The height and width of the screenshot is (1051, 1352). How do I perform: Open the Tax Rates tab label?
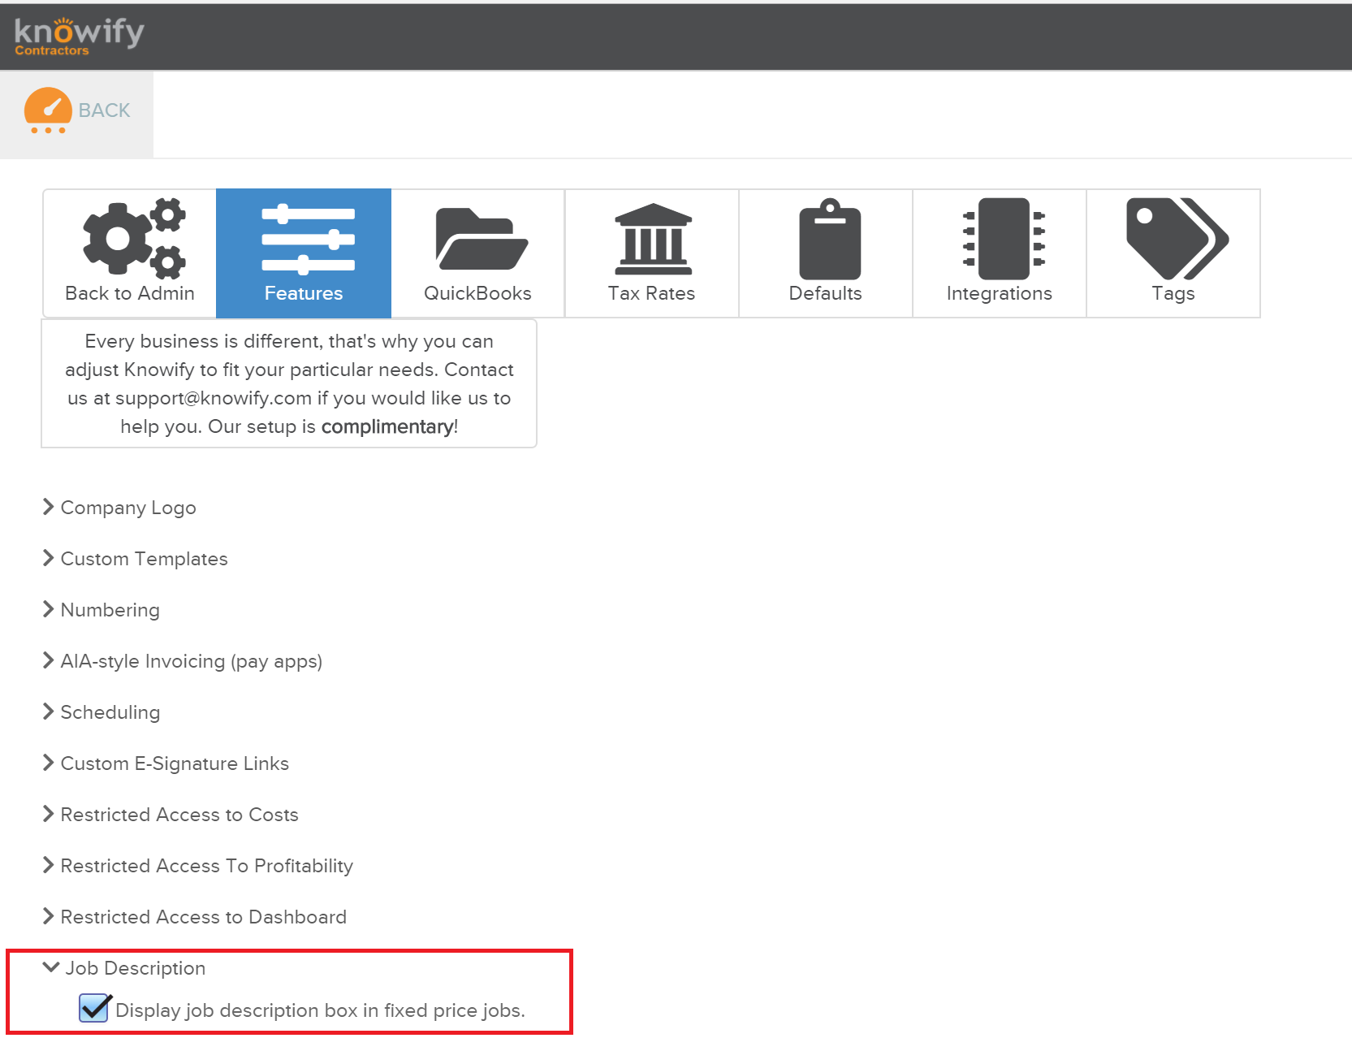651,293
